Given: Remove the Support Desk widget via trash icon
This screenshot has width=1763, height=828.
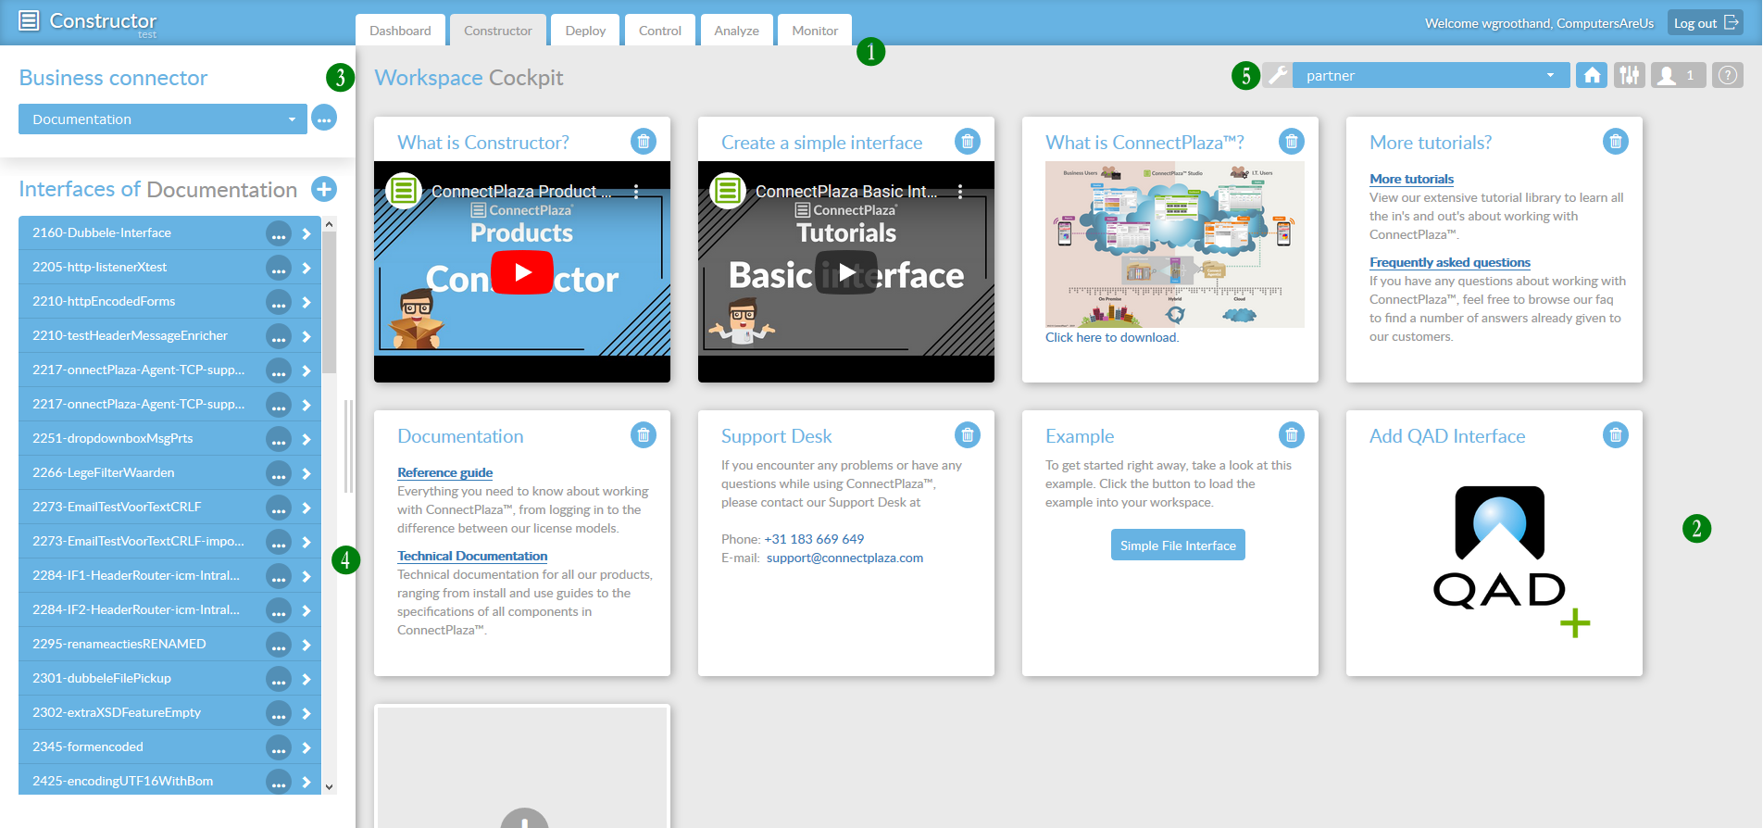Looking at the screenshot, I should tap(967, 435).
